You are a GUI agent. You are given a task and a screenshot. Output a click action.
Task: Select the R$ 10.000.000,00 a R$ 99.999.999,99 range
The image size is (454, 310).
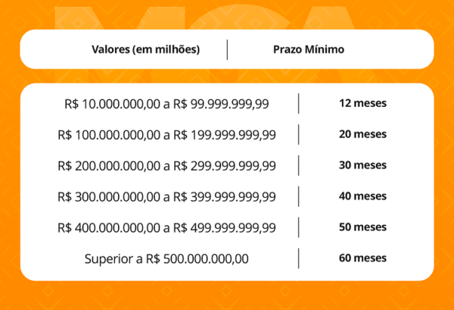coord(166,104)
